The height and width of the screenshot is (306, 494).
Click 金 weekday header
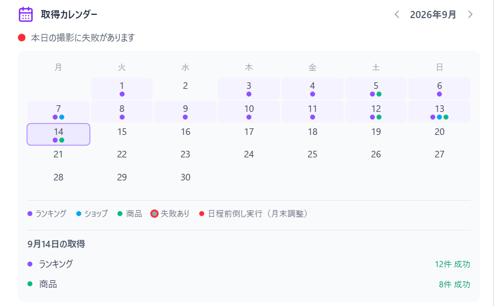(x=312, y=67)
